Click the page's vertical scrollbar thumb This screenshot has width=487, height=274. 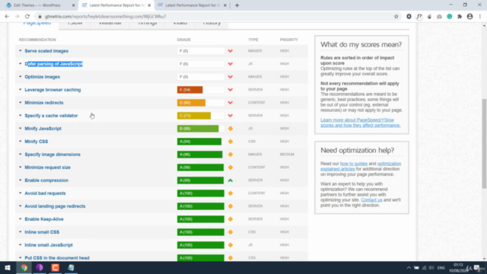(484, 143)
